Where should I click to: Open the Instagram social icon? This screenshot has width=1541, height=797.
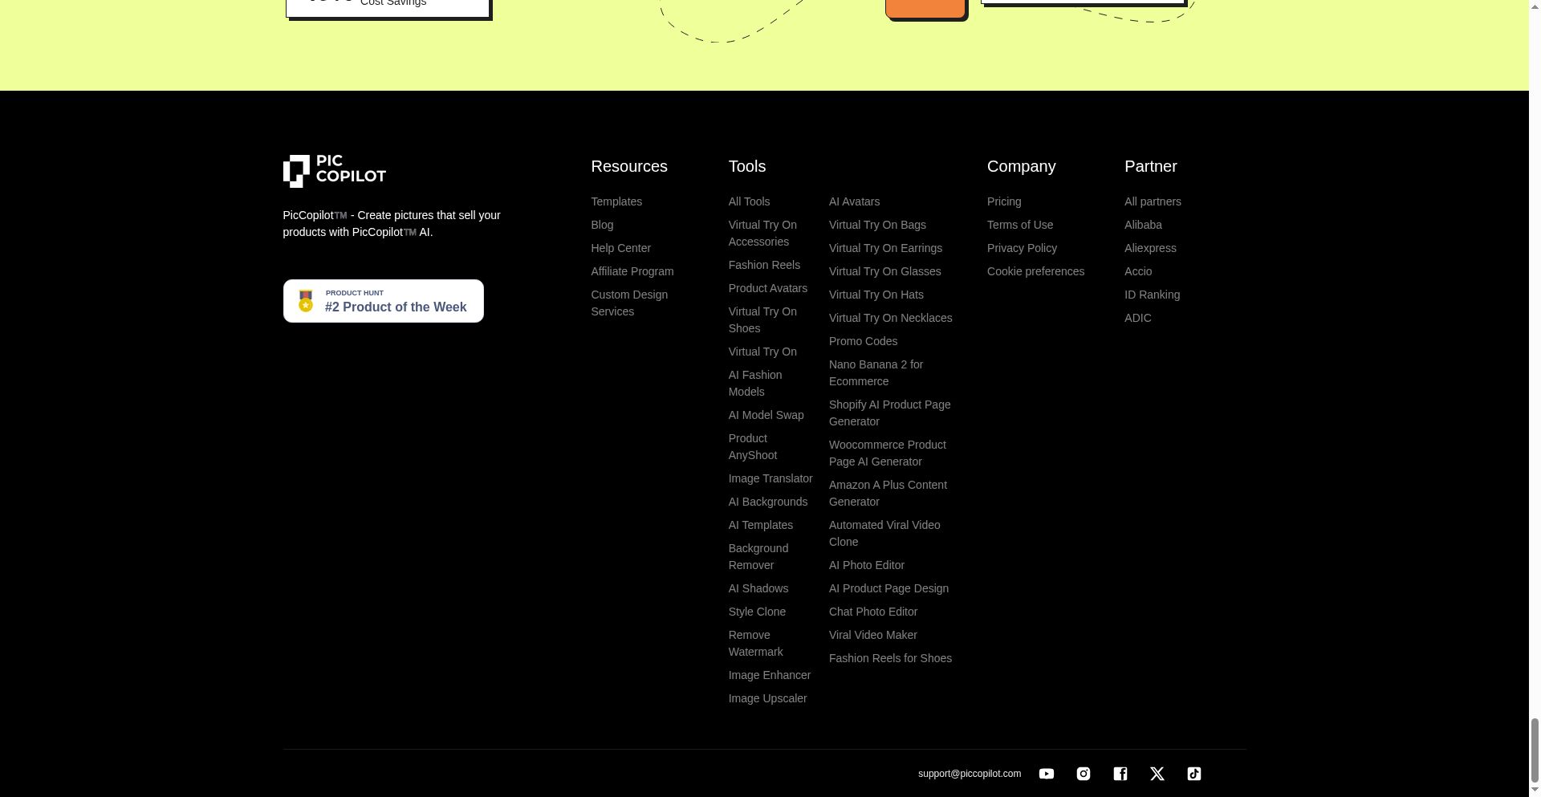(x=1083, y=774)
